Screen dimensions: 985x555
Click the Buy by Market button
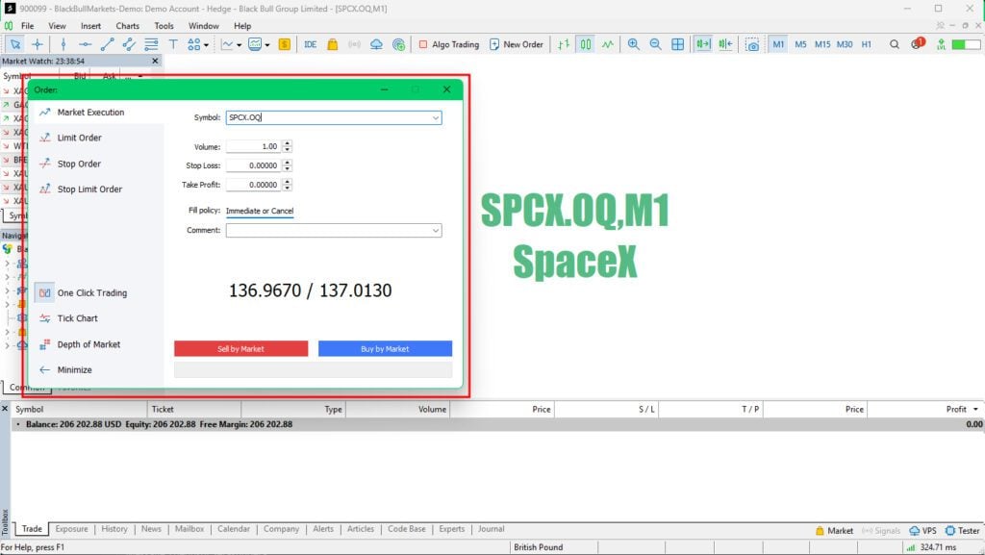pos(385,348)
